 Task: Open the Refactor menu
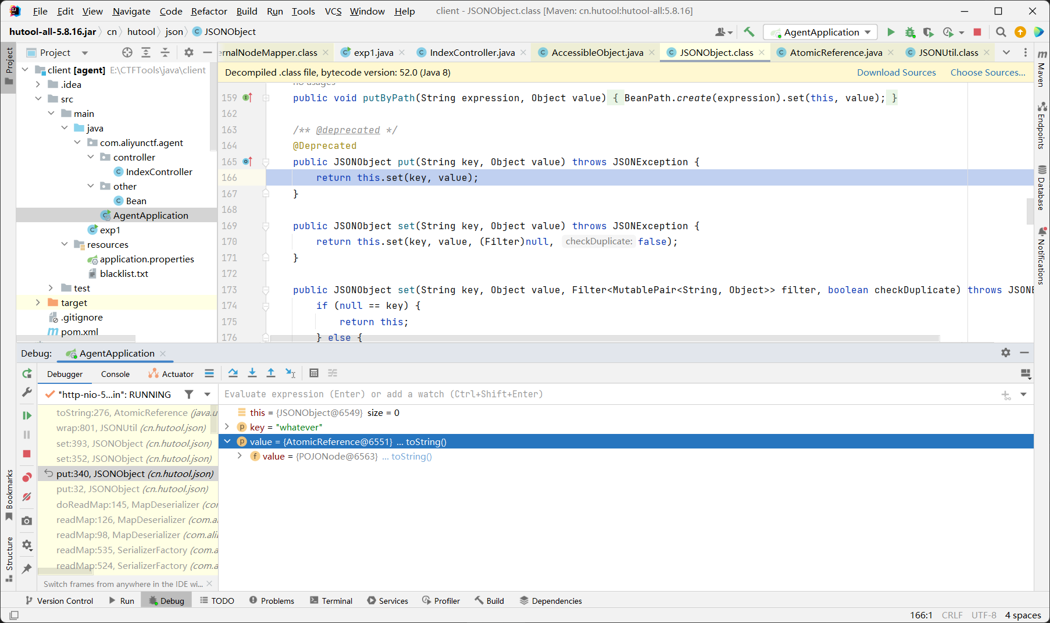pyautogui.click(x=209, y=11)
